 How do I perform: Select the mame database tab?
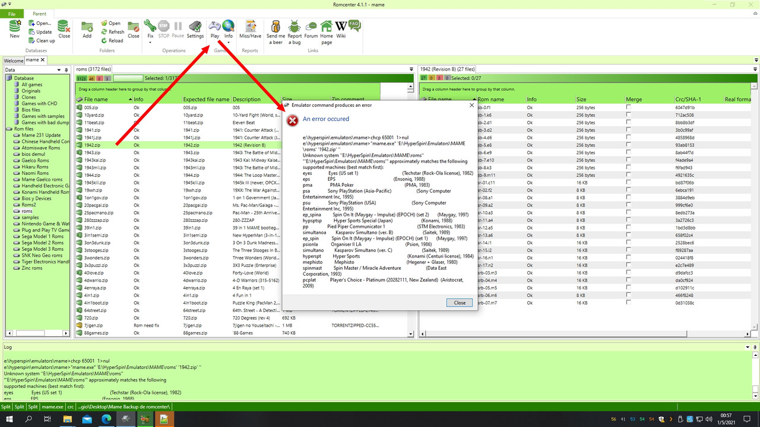point(32,60)
